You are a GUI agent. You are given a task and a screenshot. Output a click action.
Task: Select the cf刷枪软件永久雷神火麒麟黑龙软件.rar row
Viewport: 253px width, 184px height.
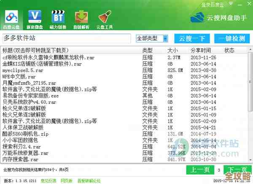click(124, 58)
